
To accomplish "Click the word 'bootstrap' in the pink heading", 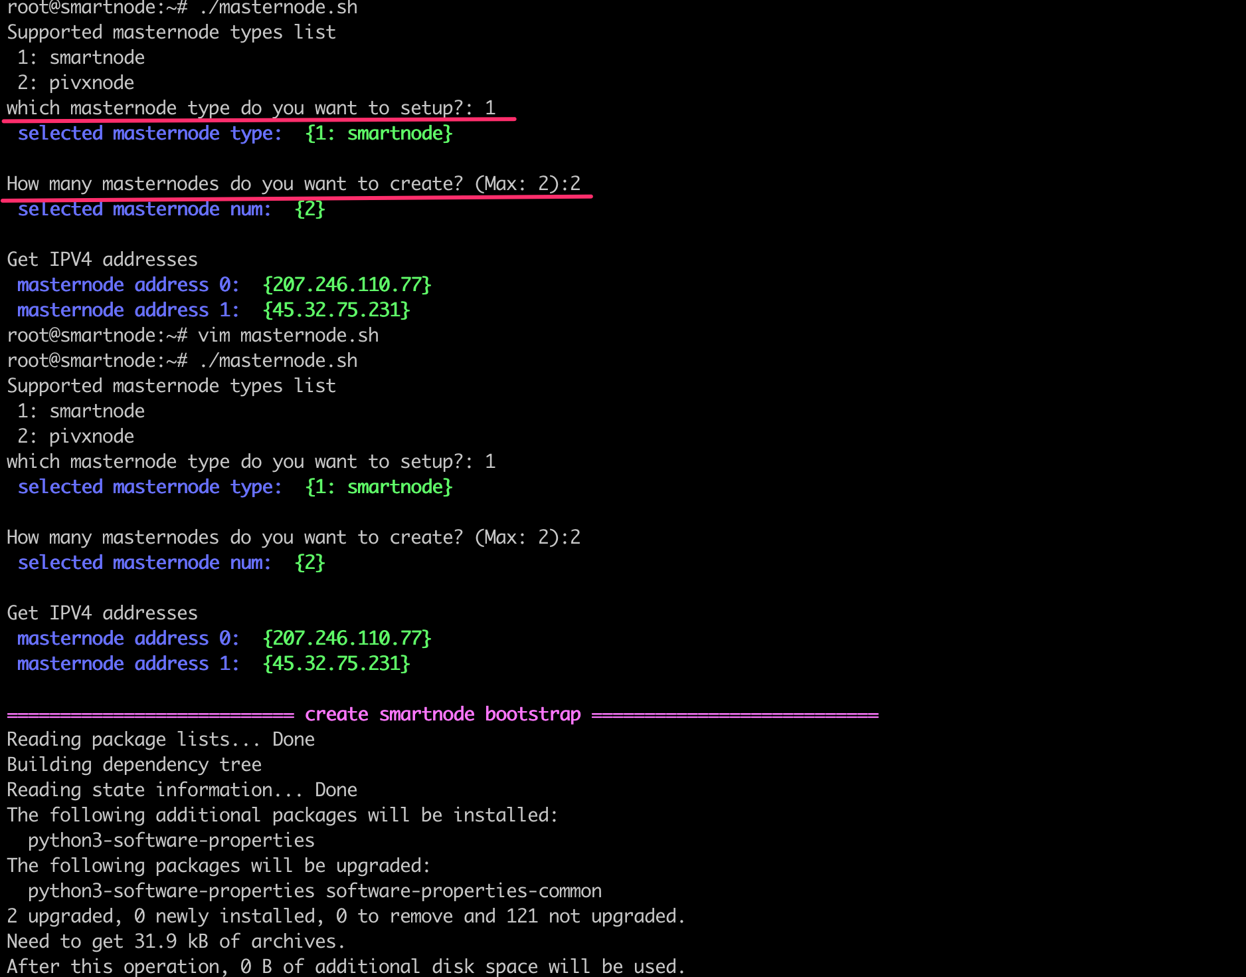I will pos(533,714).
